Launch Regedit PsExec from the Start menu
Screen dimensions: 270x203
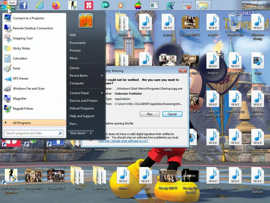click(x=34, y=109)
